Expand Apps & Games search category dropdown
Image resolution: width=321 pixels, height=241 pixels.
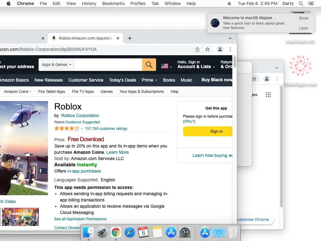(56, 65)
